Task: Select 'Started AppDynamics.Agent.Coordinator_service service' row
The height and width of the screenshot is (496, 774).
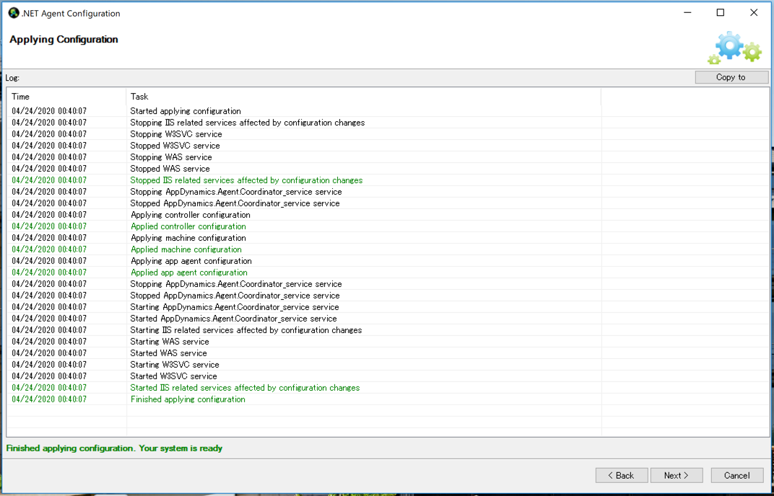Action: tap(233, 319)
